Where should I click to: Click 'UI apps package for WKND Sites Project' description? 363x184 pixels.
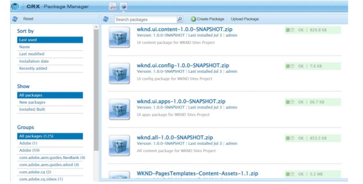click(173, 115)
